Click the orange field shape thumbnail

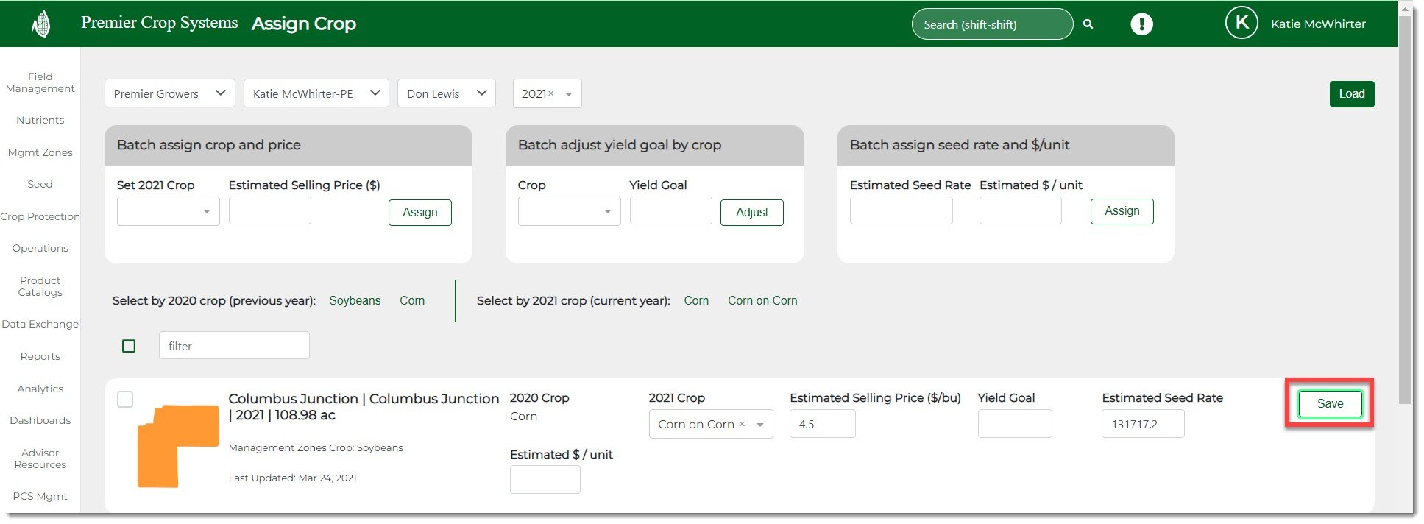click(x=178, y=445)
